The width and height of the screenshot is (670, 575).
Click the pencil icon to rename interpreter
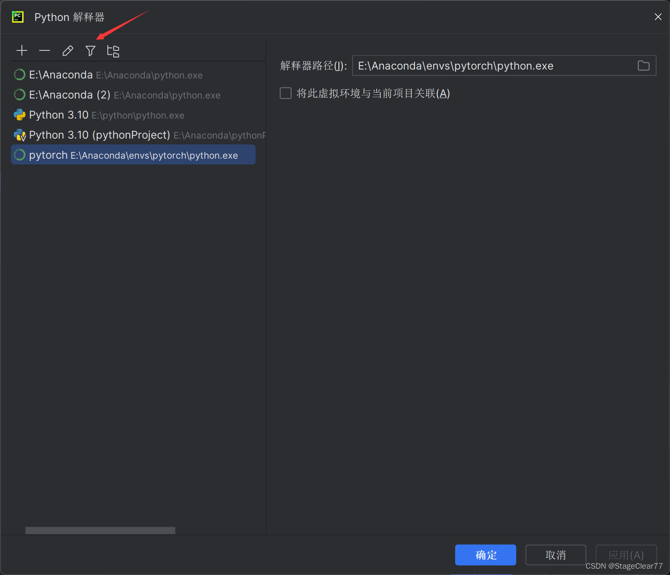pyautogui.click(x=68, y=51)
